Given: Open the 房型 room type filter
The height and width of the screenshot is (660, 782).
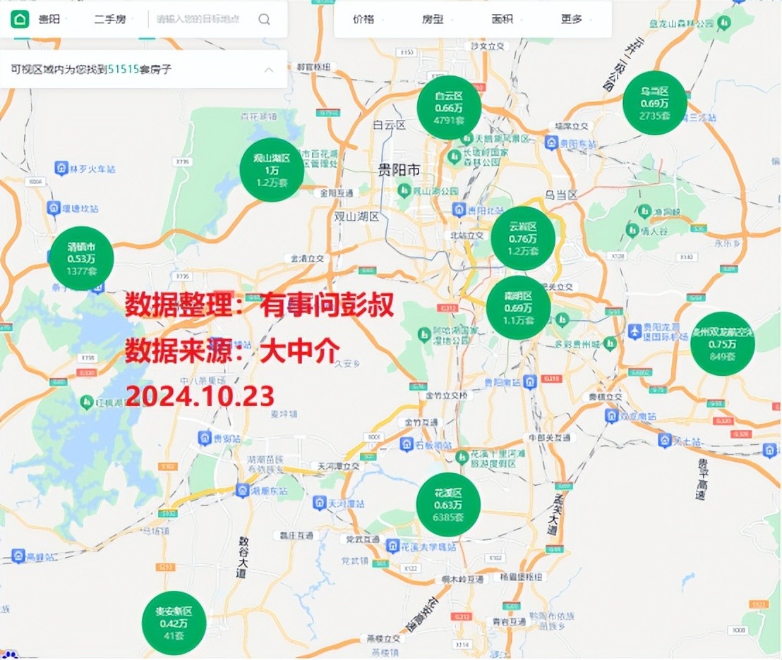Looking at the screenshot, I should click(x=437, y=19).
